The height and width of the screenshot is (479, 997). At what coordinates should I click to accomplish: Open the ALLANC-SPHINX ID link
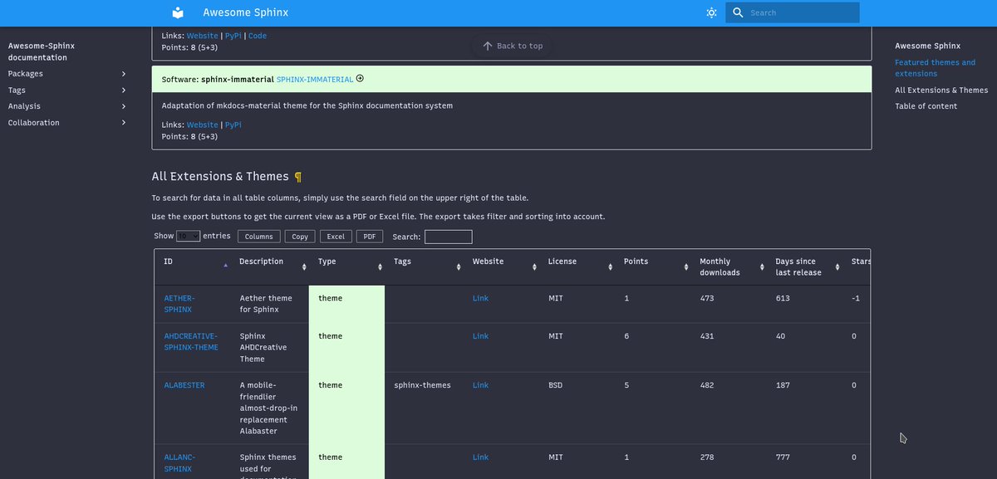point(179,463)
